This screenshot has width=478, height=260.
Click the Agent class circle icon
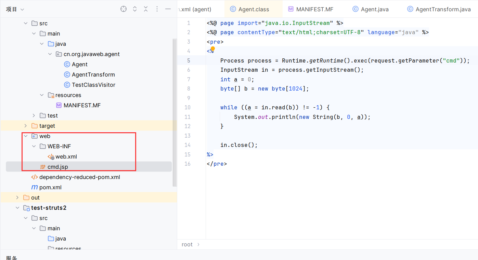67,64
